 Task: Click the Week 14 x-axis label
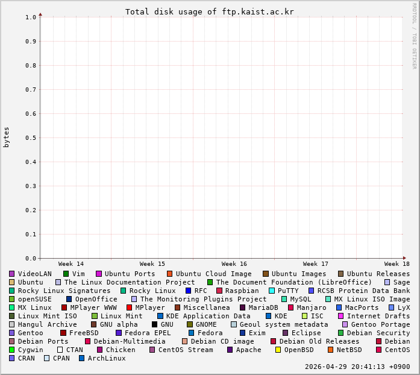pos(71,264)
